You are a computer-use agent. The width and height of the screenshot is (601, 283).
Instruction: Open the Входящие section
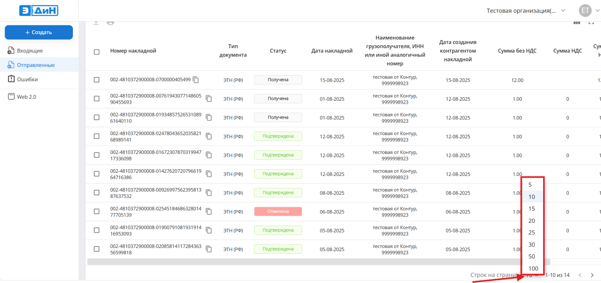(x=30, y=51)
